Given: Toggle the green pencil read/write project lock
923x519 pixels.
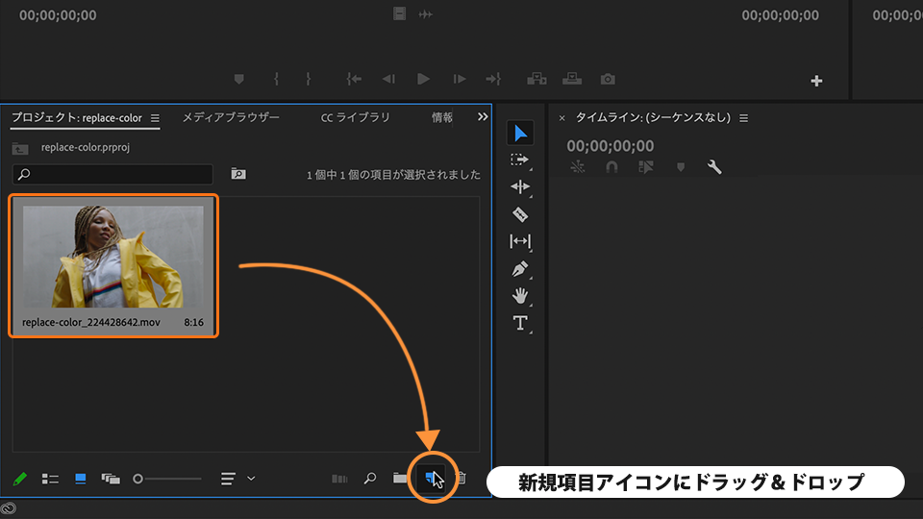Looking at the screenshot, I should pos(19,478).
